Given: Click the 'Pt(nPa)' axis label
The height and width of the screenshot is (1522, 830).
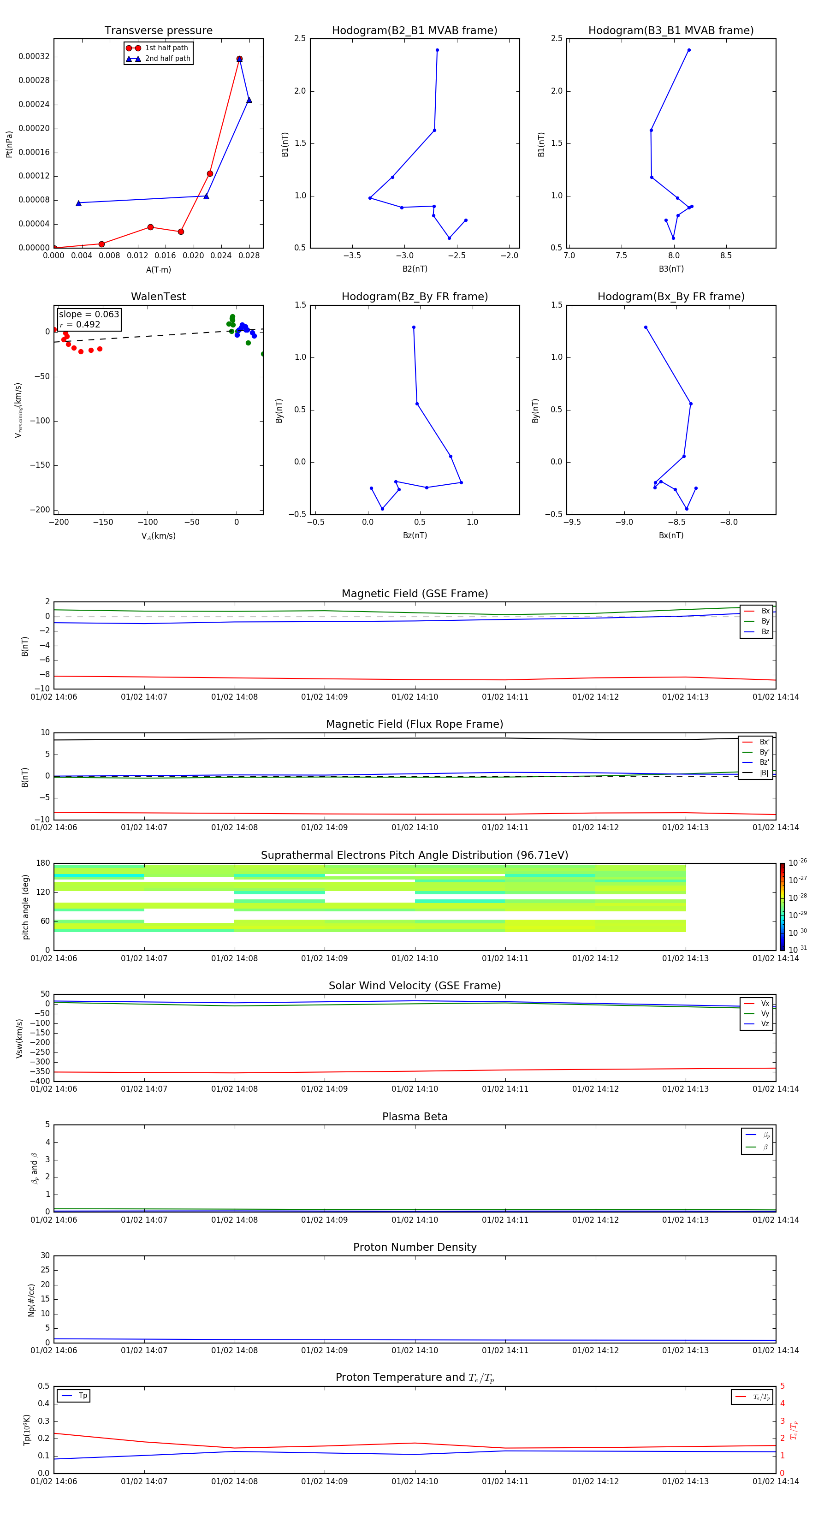Looking at the screenshot, I should [x=9, y=143].
